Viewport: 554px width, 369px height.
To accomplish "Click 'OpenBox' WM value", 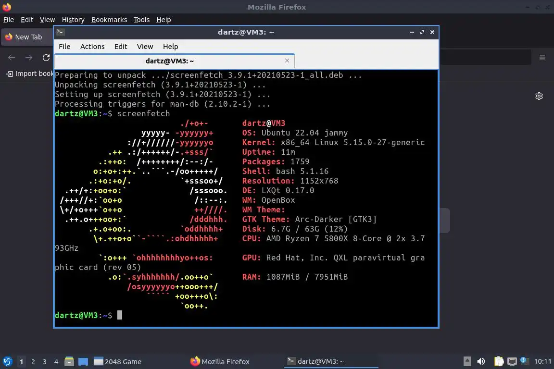I will tap(278, 200).
